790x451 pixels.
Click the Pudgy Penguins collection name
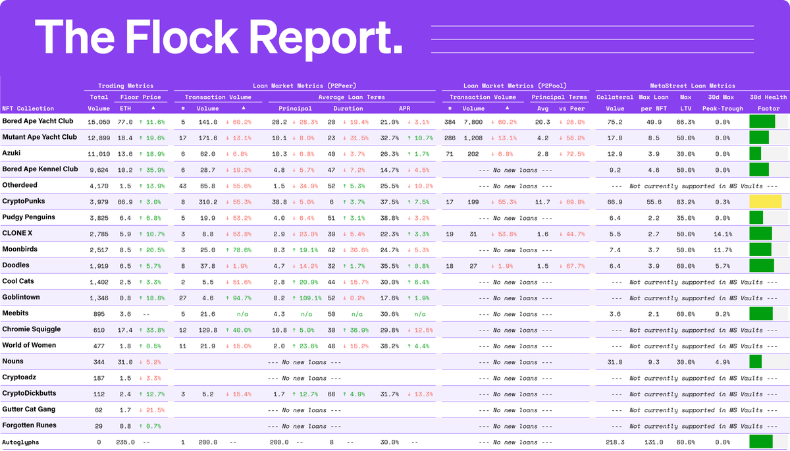29,217
